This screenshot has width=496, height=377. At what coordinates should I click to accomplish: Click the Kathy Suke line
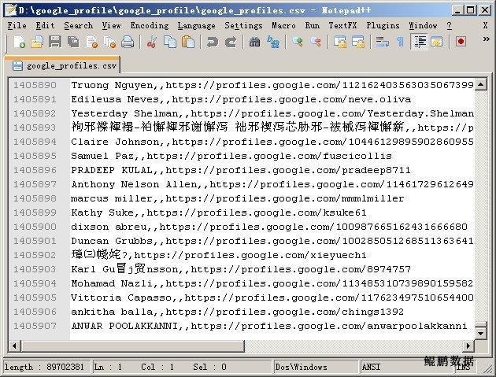tap(219, 213)
